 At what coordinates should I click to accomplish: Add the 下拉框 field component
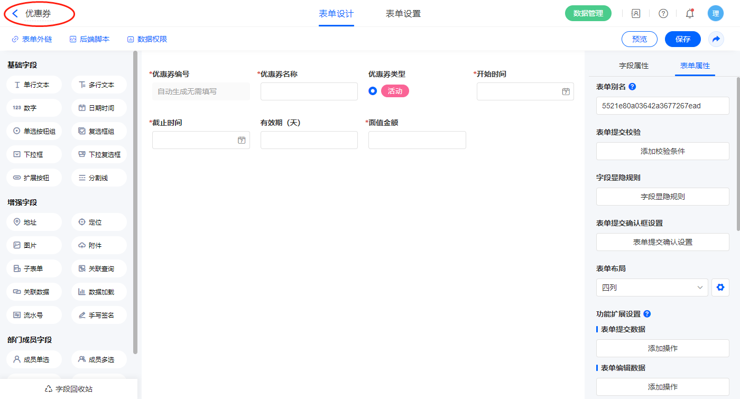click(34, 154)
